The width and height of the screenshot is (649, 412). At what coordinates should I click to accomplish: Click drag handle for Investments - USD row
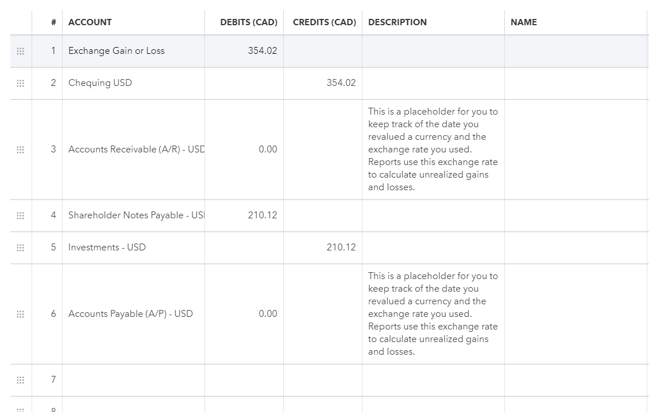pyautogui.click(x=21, y=248)
